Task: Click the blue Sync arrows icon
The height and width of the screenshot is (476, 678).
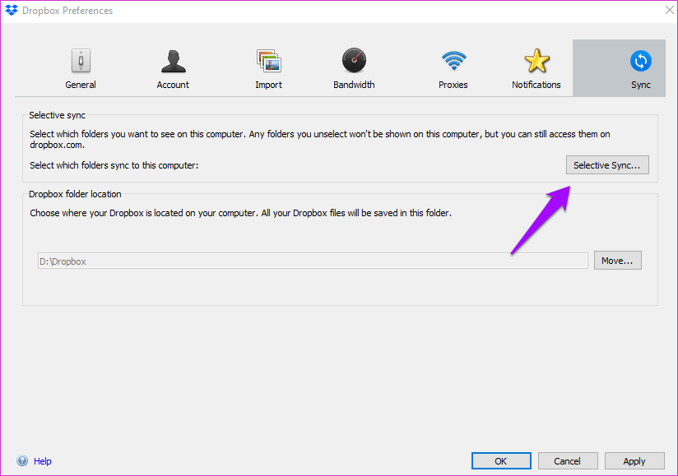Action: point(640,61)
